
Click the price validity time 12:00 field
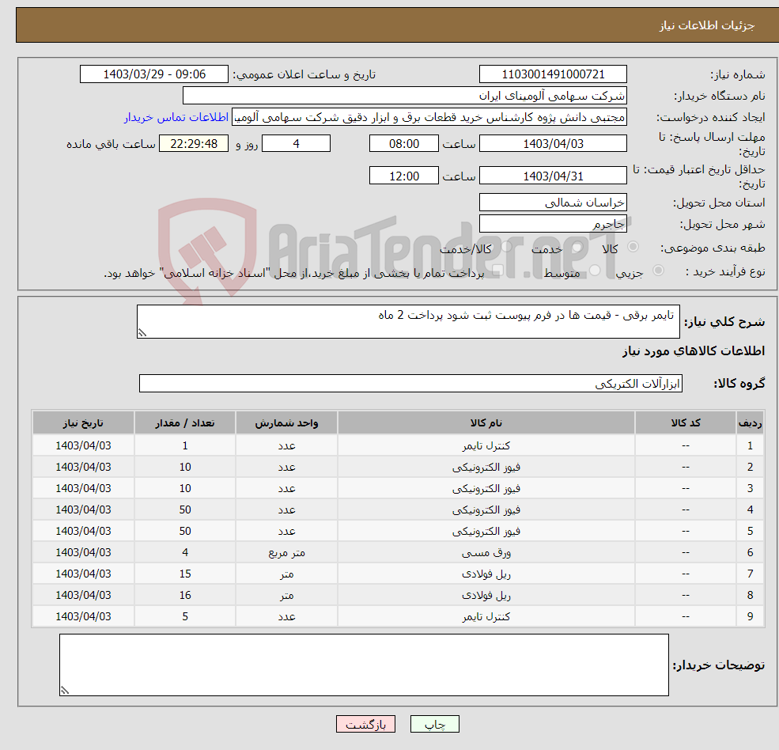click(404, 176)
